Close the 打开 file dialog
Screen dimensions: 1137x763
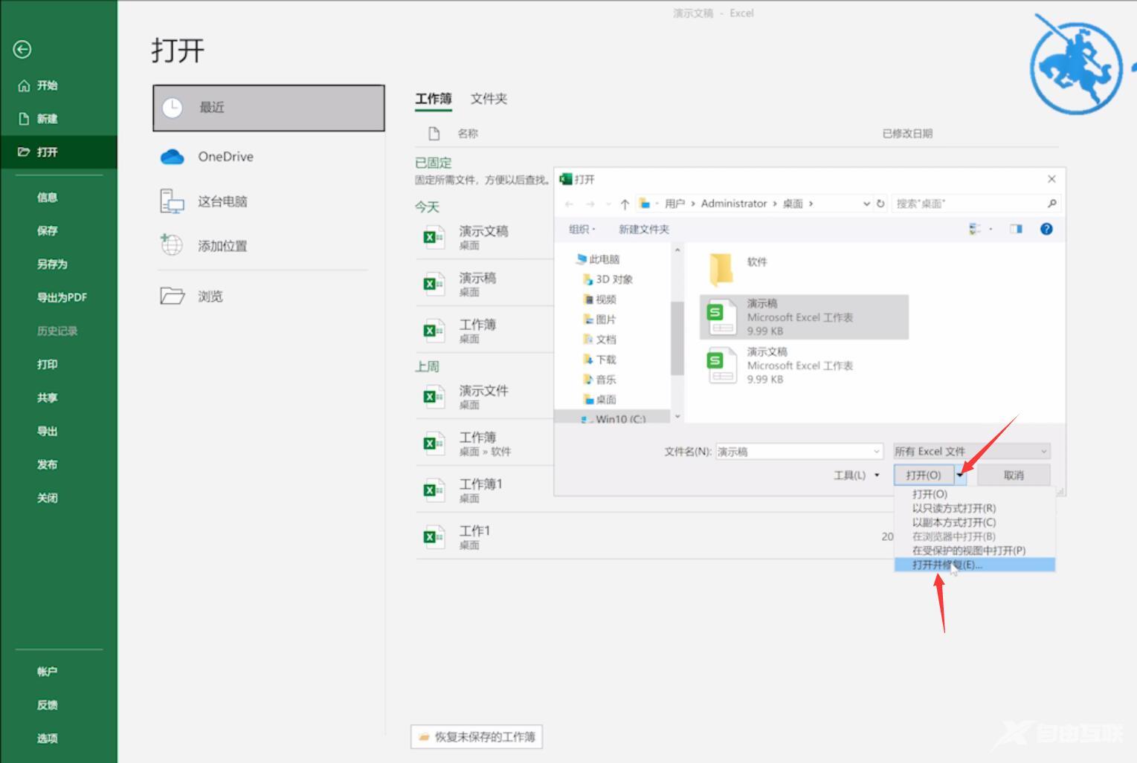pos(1051,179)
